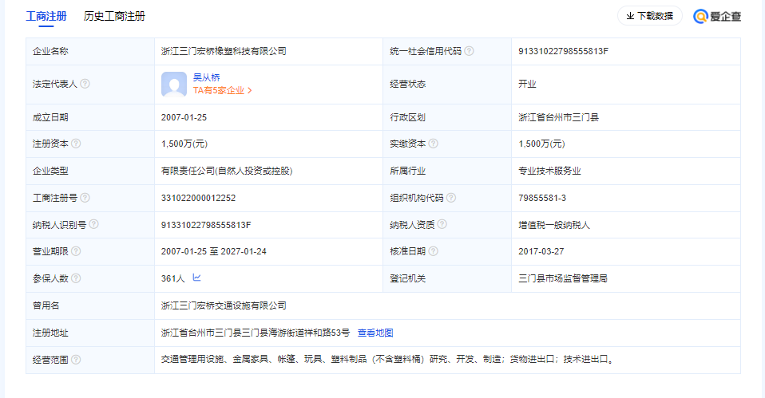Click the 注册地址 label cell
This screenshot has width=765, height=398.
pos(90,333)
